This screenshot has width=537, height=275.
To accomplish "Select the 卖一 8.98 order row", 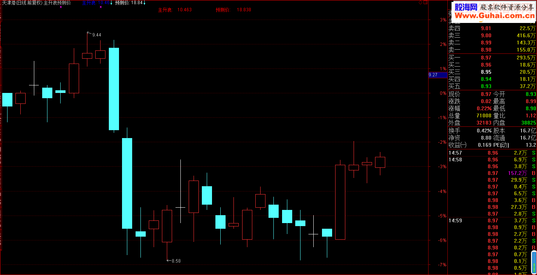I will pos(492,50).
